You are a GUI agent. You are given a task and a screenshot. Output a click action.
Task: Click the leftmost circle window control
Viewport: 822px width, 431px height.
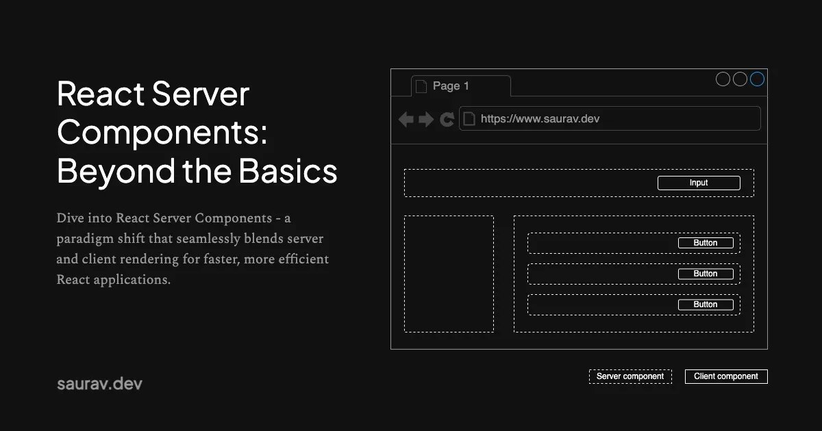pos(723,79)
